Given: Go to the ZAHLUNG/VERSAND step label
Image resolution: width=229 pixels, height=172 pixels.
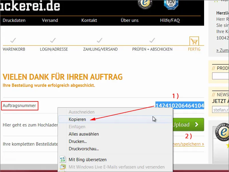Looking at the screenshot, I should click(x=100, y=49).
